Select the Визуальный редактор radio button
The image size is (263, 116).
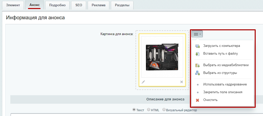164,110
